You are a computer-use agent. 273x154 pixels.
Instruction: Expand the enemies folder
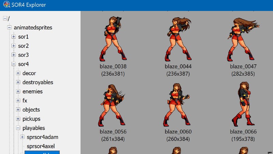18,91
